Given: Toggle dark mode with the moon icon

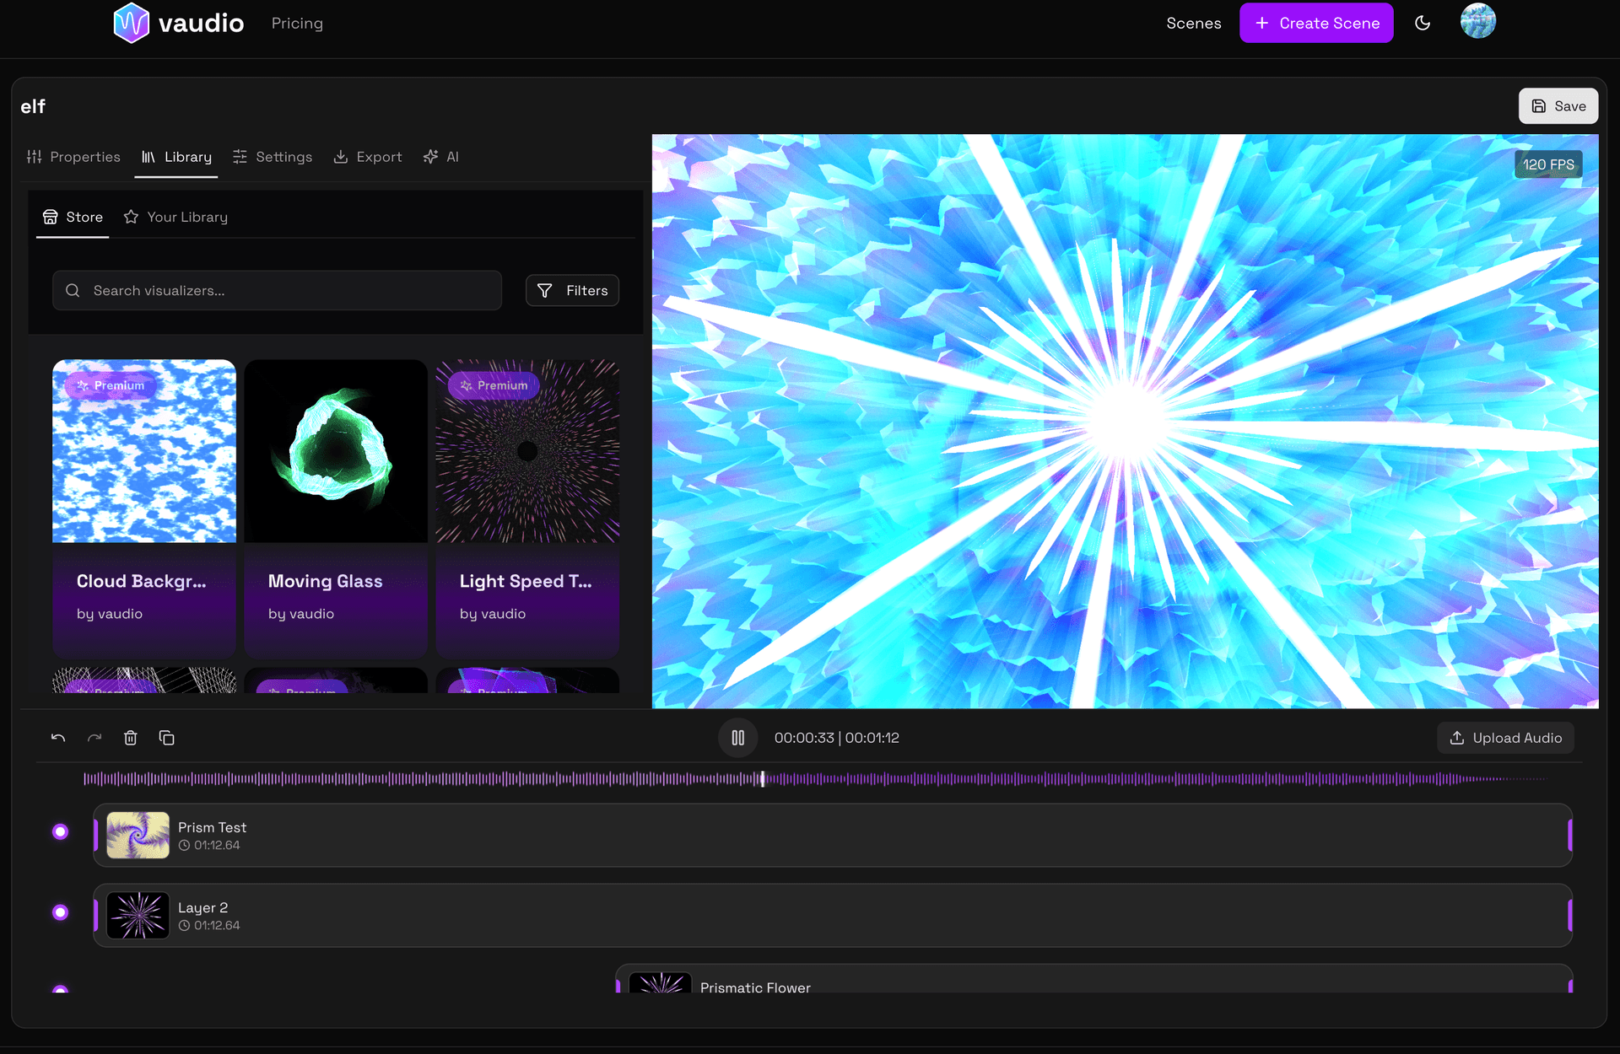Looking at the screenshot, I should 1423,23.
